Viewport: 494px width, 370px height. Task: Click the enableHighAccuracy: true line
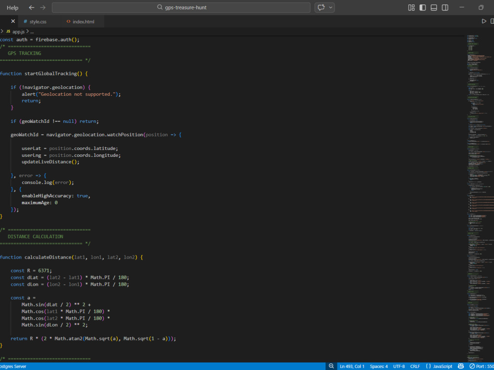click(56, 196)
